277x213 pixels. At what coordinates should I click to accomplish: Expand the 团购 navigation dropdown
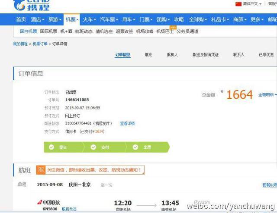click(x=163, y=19)
